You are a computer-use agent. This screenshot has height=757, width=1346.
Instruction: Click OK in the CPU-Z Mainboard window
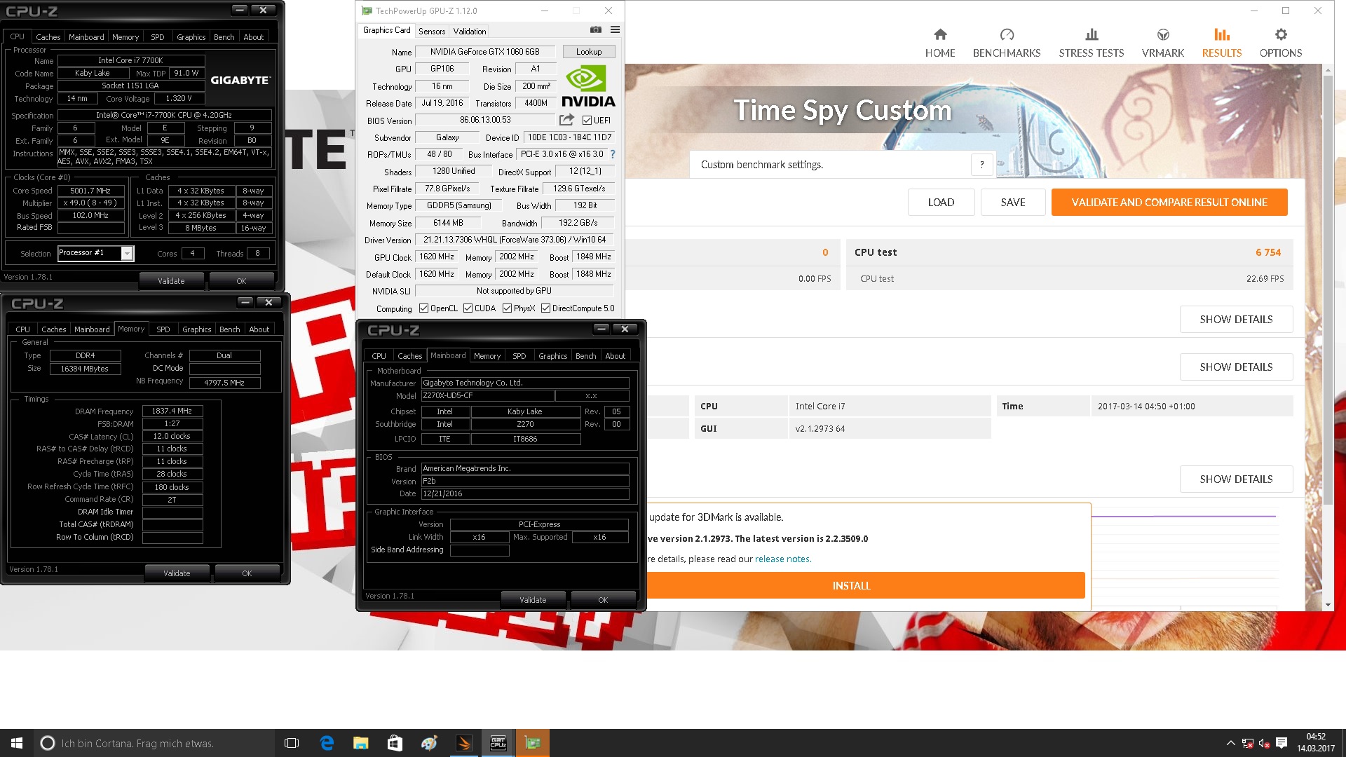tap(603, 600)
